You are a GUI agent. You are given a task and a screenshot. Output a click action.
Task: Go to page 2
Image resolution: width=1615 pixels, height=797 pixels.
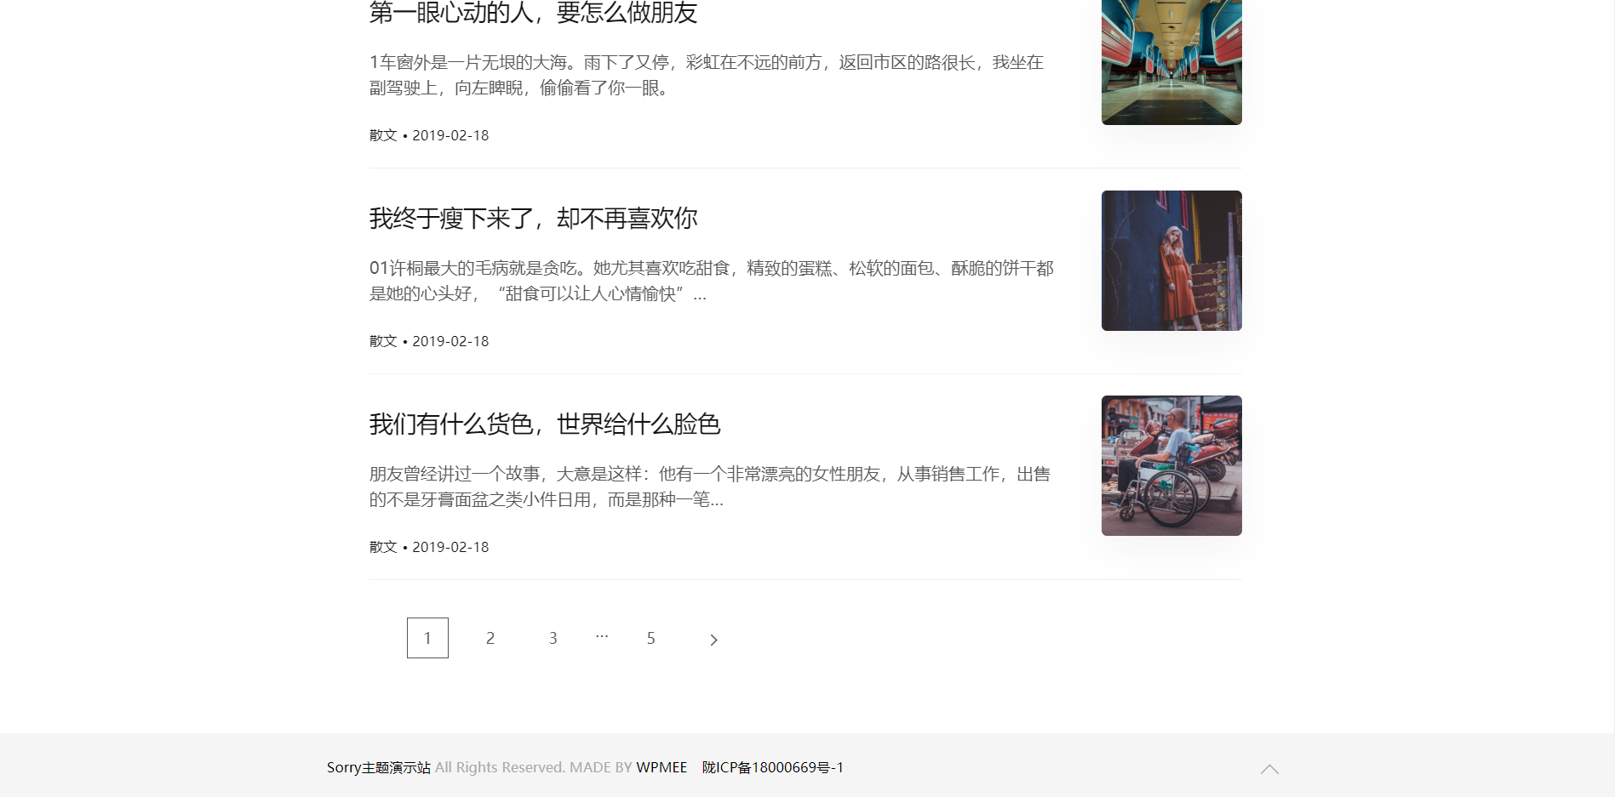tap(490, 638)
